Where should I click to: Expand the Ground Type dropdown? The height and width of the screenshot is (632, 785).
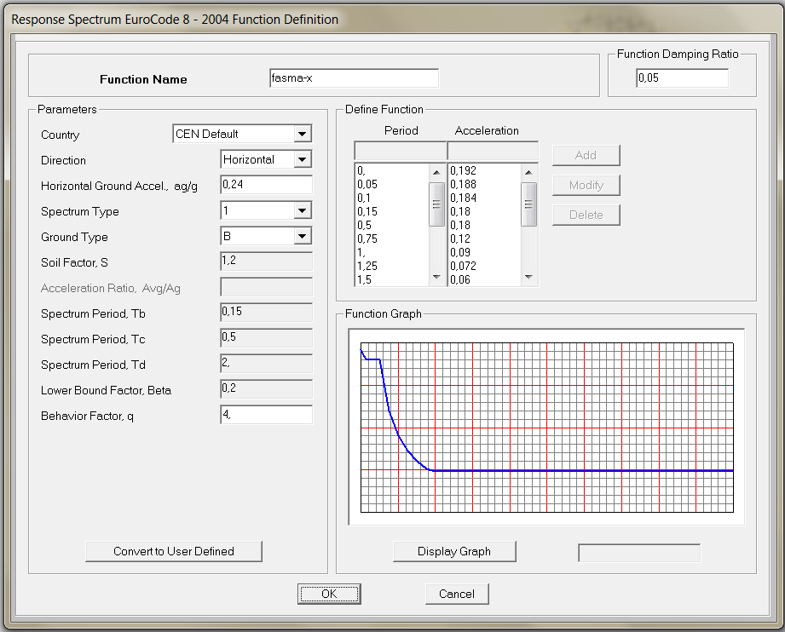click(302, 236)
